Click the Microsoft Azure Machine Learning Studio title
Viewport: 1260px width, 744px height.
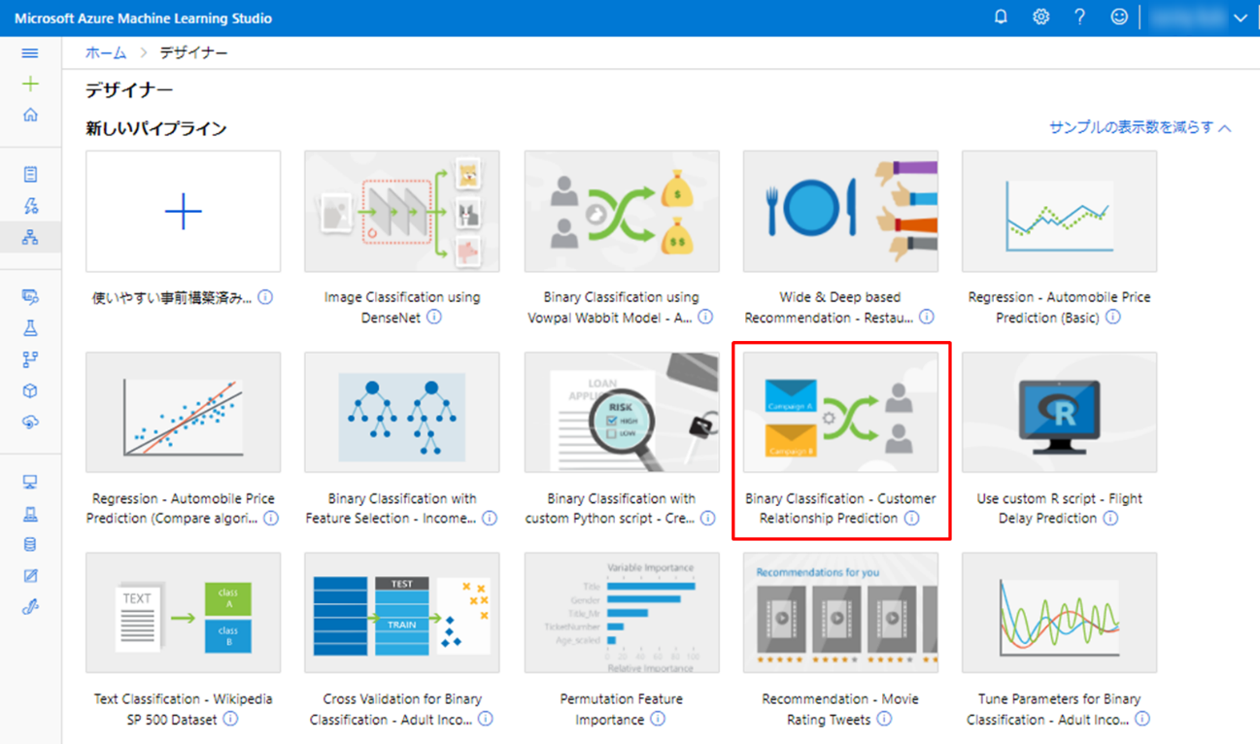point(144,18)
